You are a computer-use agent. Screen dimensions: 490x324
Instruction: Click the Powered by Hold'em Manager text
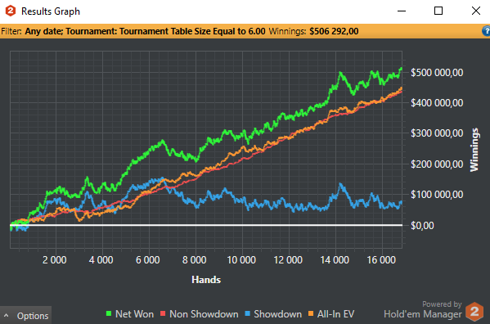[x=423, y=309]
